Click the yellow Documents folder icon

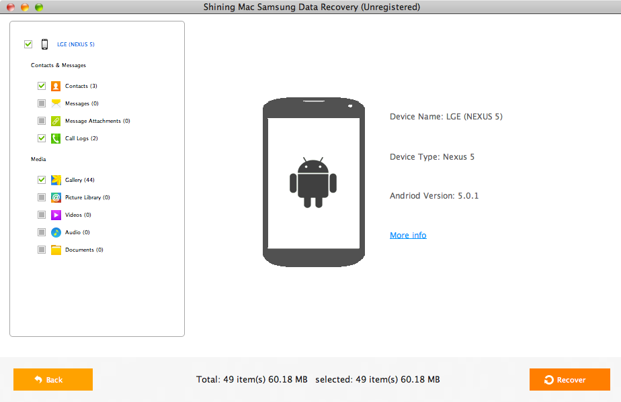click(56, 250)
